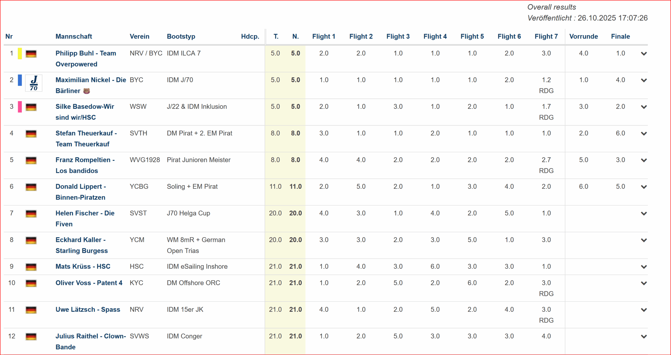Open details chevron for Donald Lippert
671x355 pixels.
(644, 187)
